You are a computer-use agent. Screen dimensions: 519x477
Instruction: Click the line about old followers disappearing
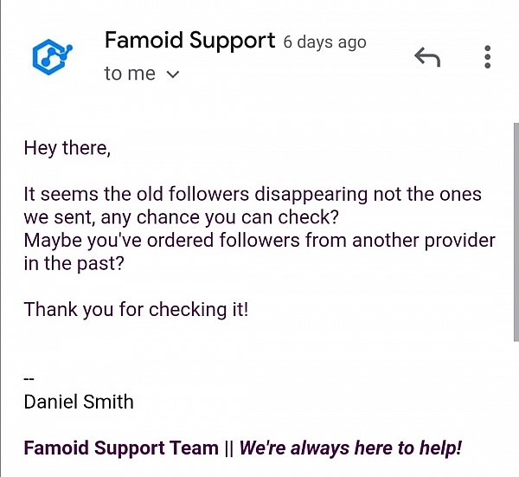coord(253,194)
